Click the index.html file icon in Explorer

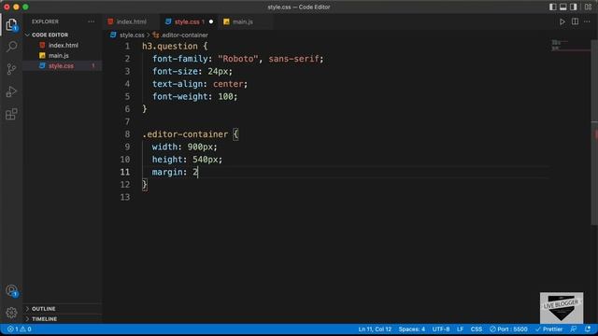coord(42,45)
